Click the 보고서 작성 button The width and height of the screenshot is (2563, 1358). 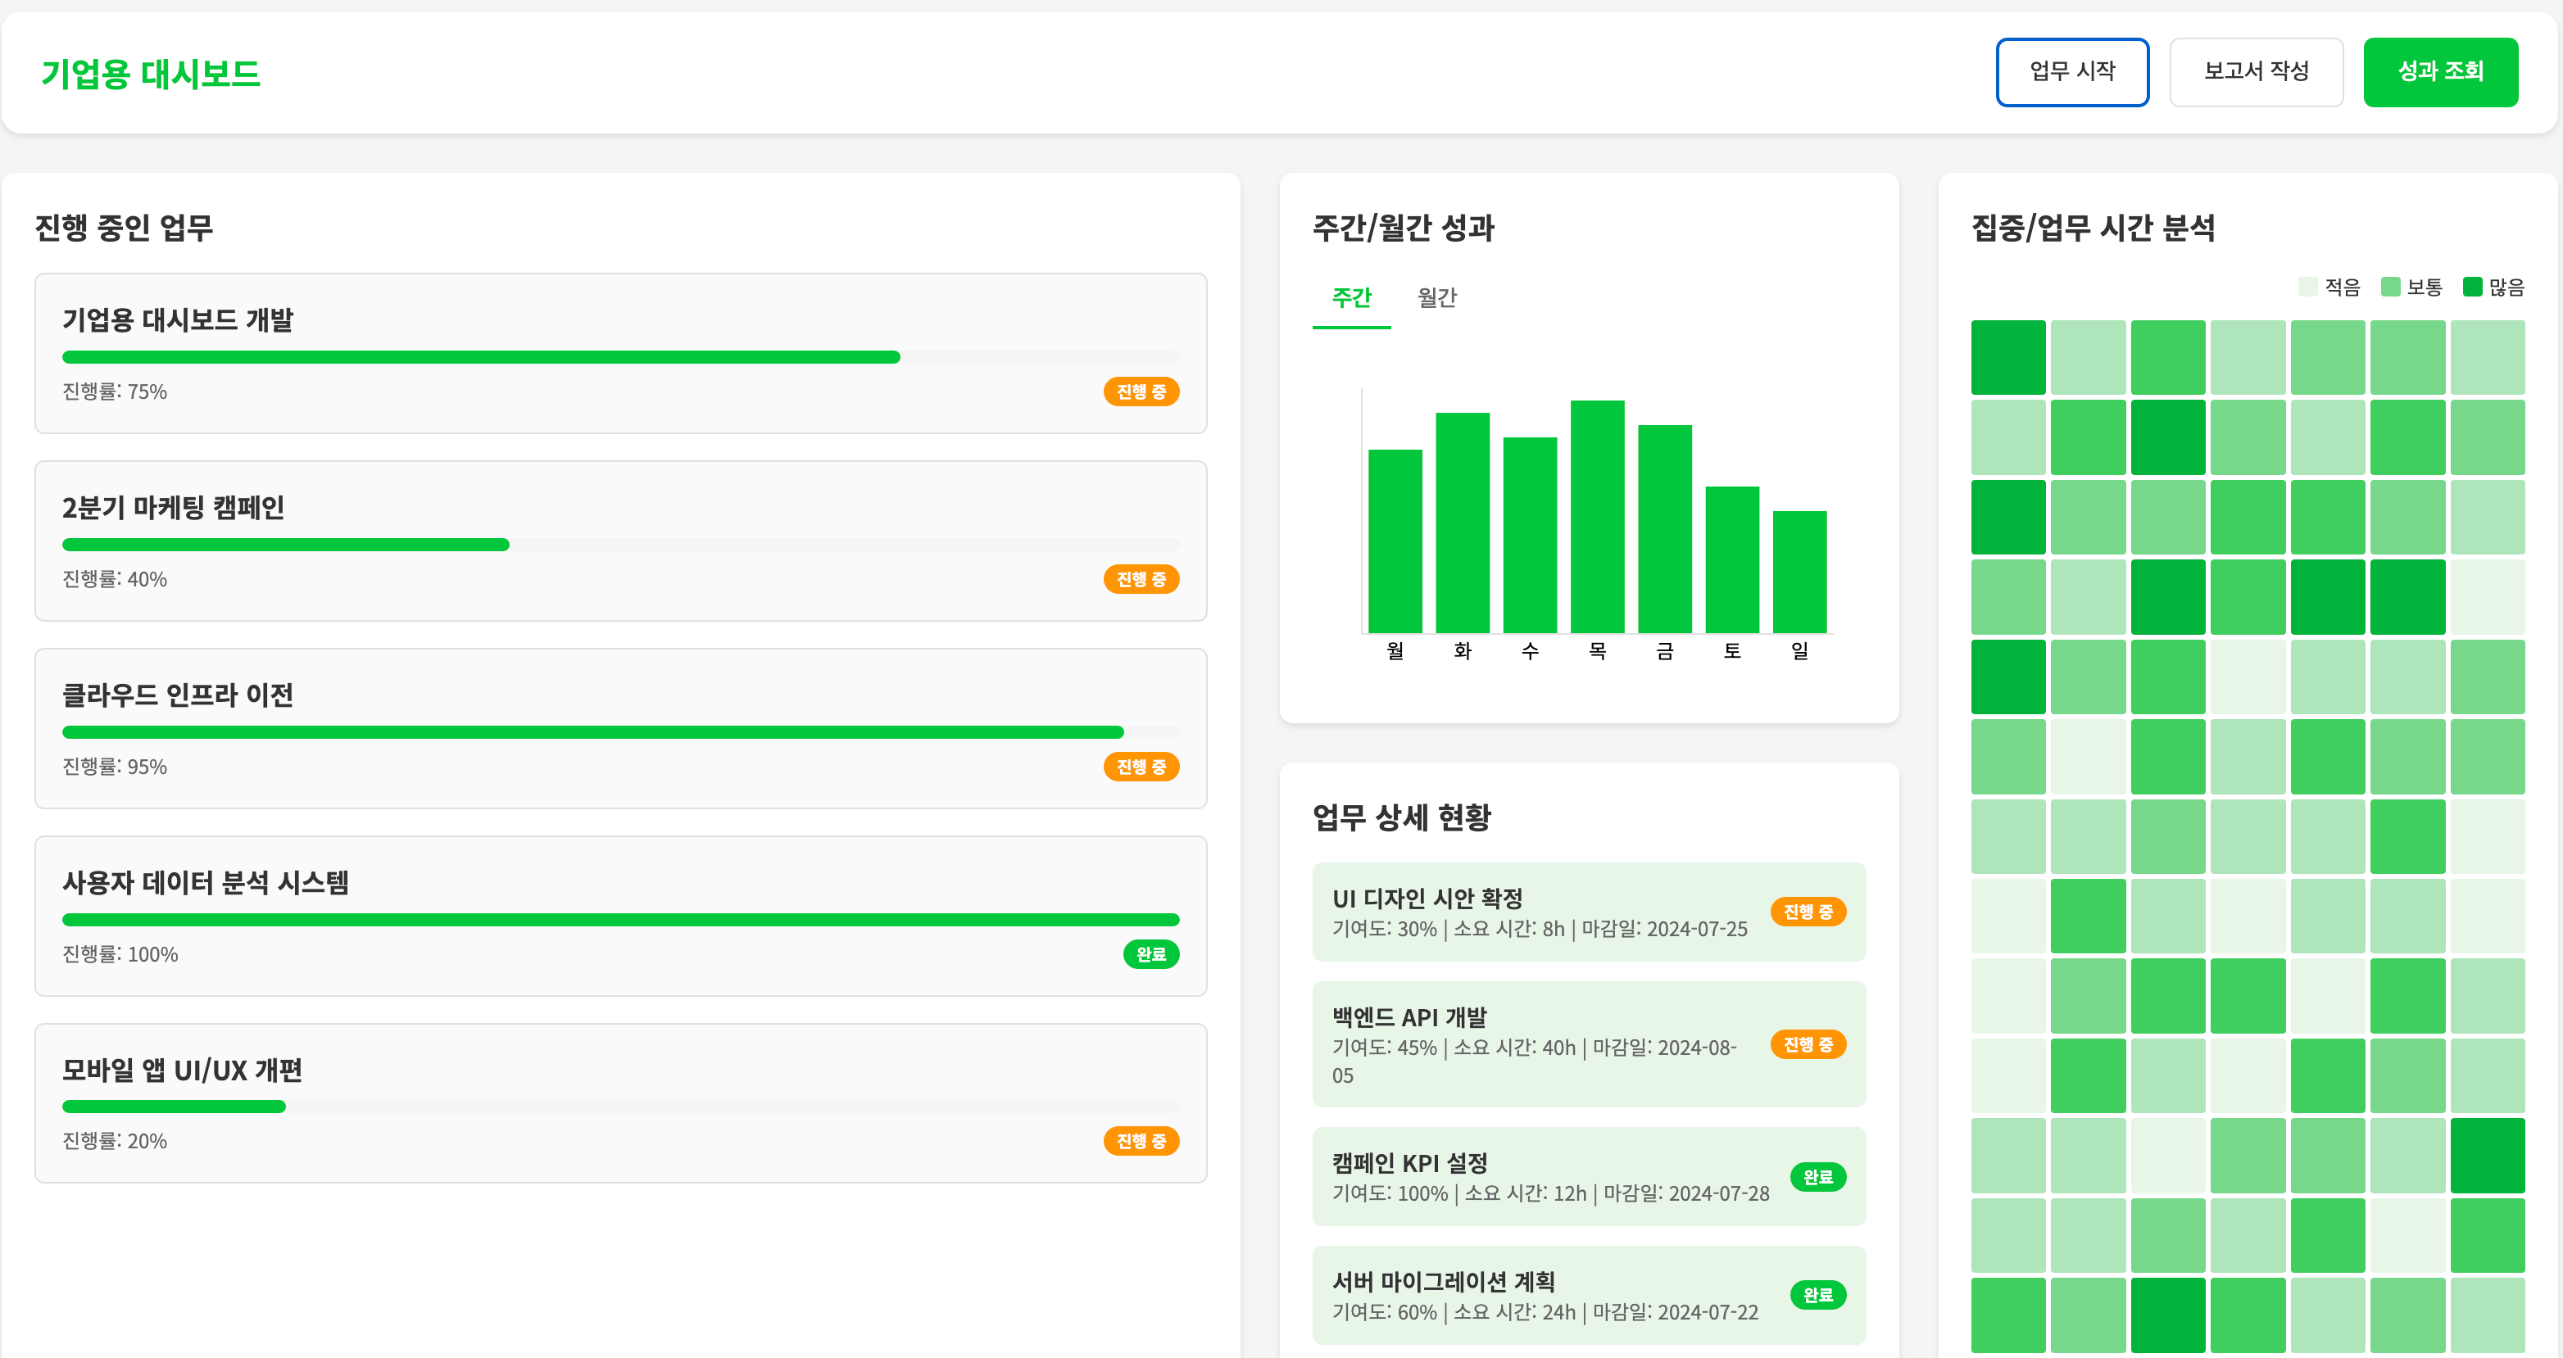tap(2256, 71)
